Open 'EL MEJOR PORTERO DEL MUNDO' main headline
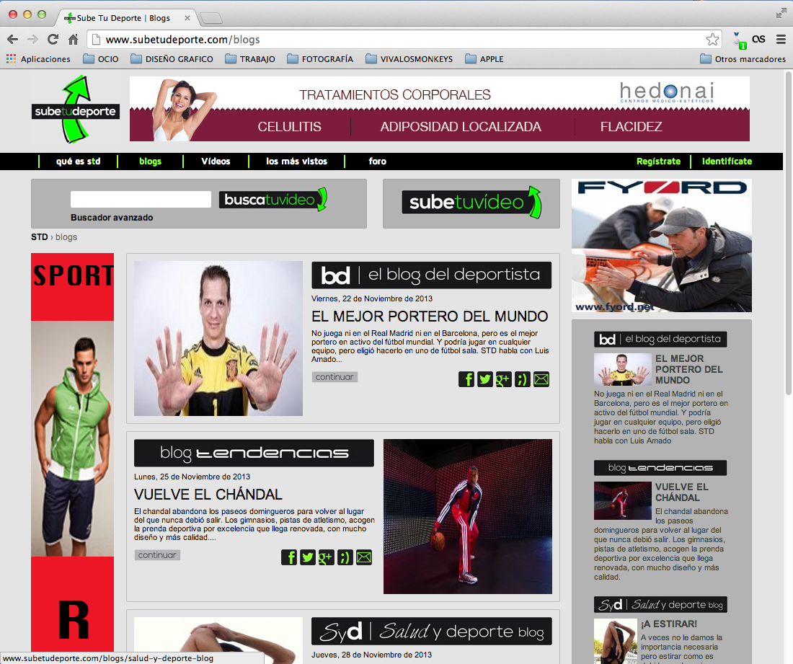The image size is (793, 664). click(430, 316)
